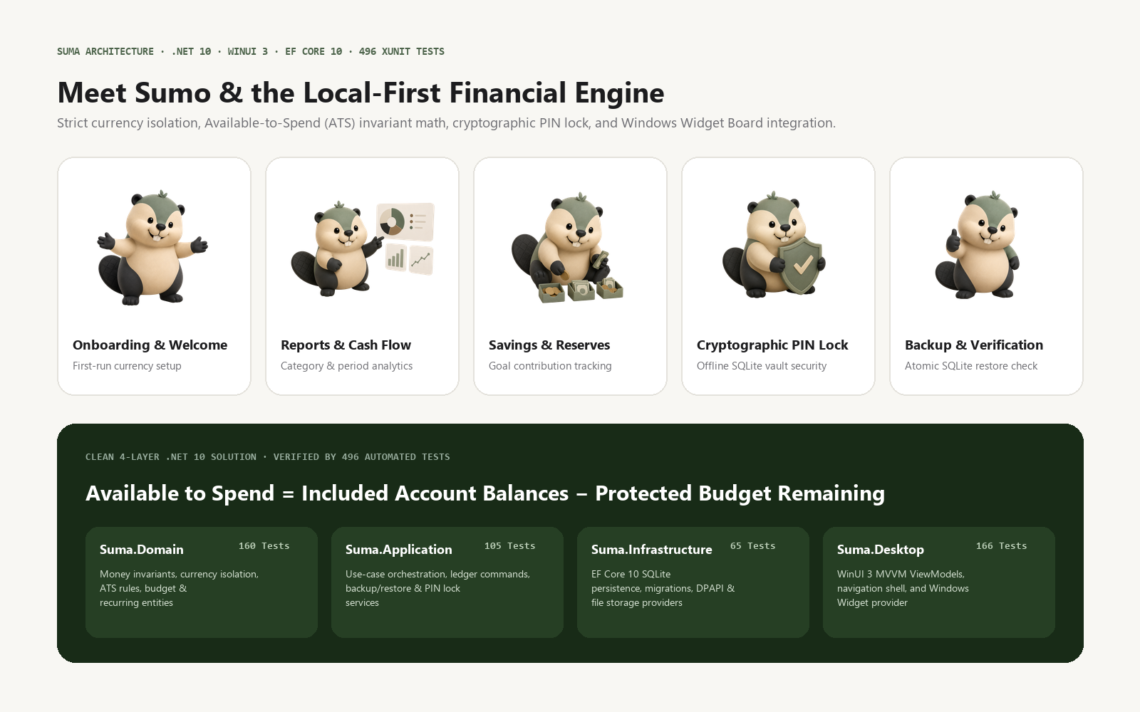
Task: Click the 'Strict currency isolation' subtitle line
Action: pyautogui.click(x=446, y=123)
